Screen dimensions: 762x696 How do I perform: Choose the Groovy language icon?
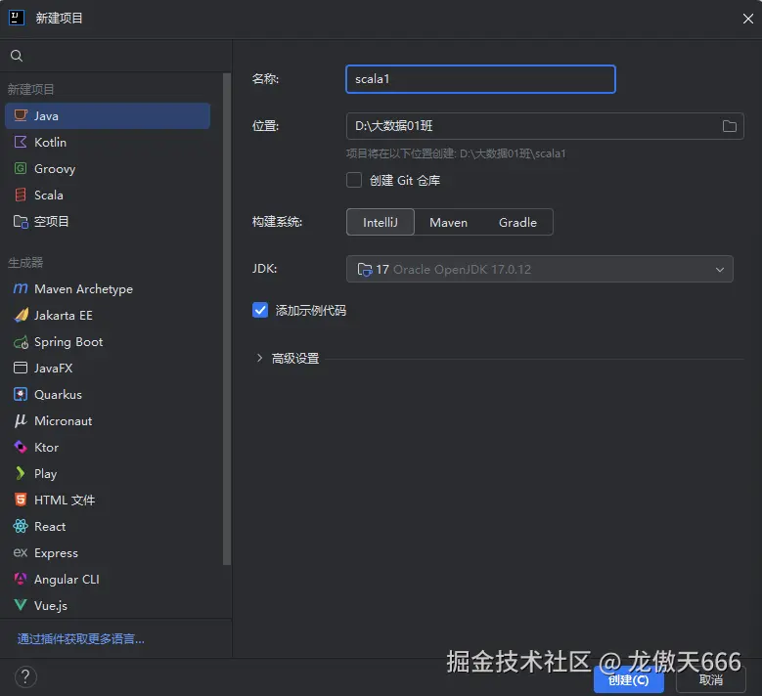tap(21, 168)
